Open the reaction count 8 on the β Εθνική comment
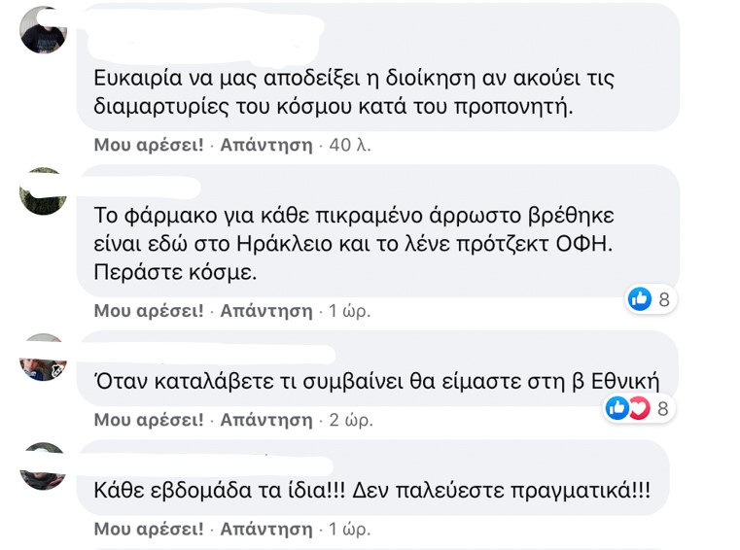The width and height of the screenshot is (740, 550). 662,408
